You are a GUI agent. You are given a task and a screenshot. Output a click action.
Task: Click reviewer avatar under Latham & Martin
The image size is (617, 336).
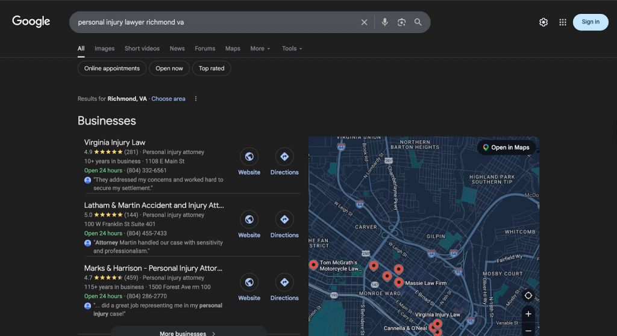point(87,243)
